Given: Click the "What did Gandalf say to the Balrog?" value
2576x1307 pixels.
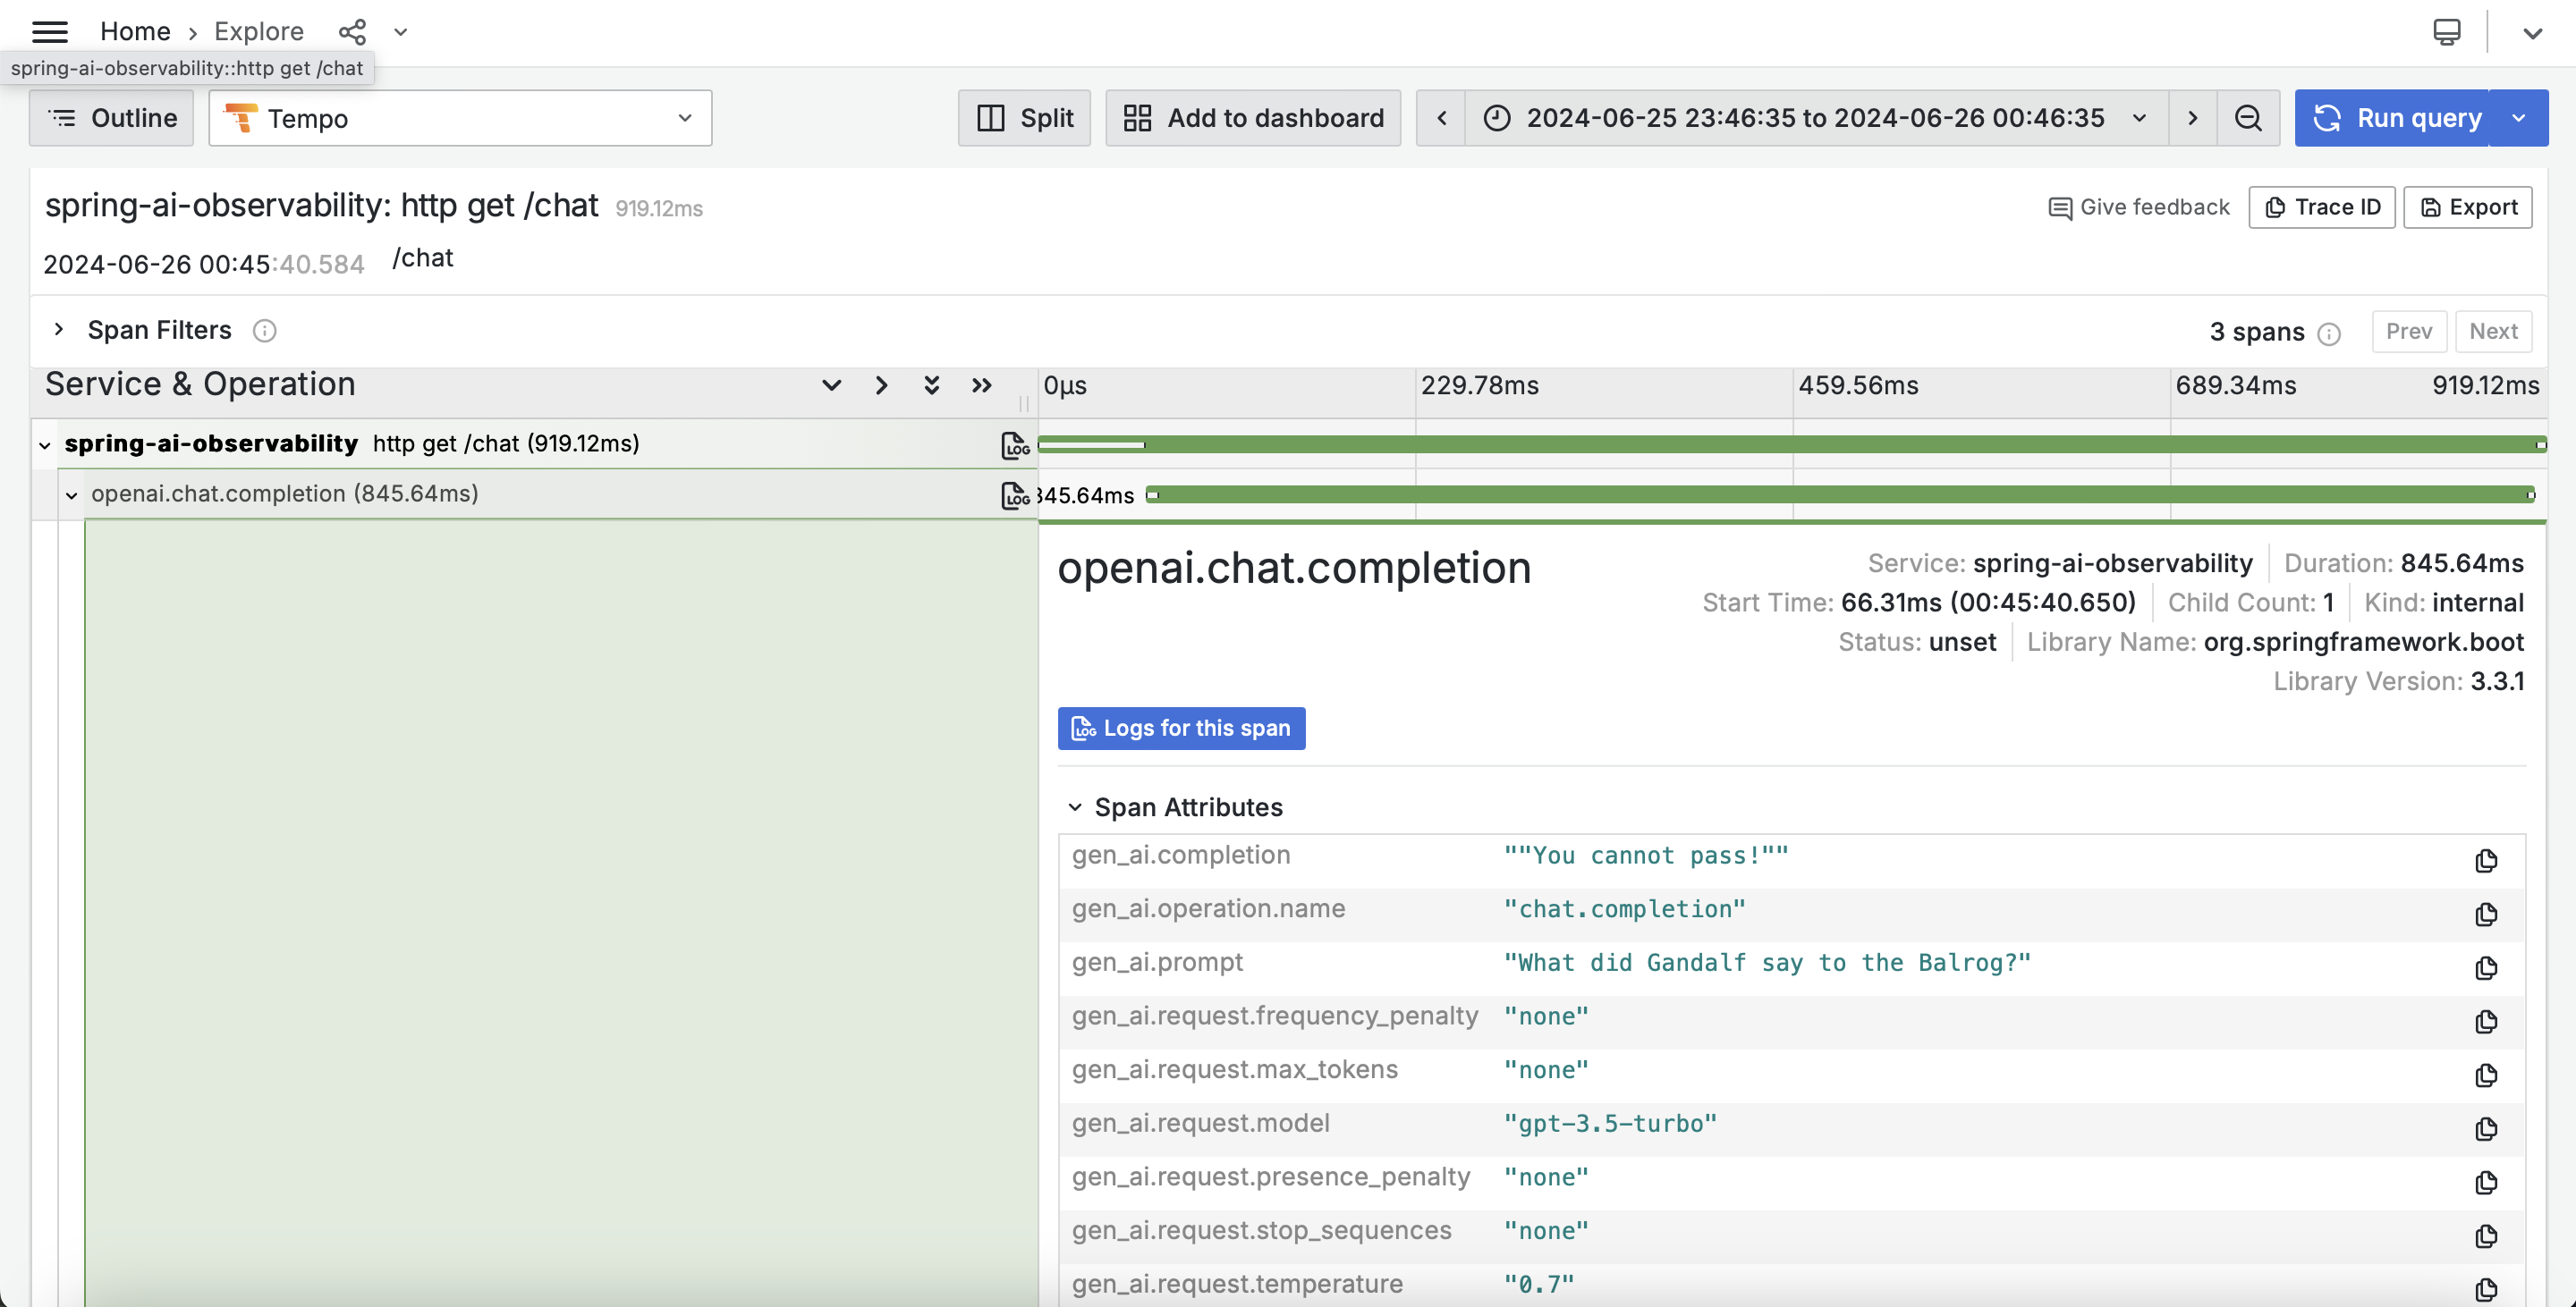Looking at the screenshot, I should coord(1767,963).
